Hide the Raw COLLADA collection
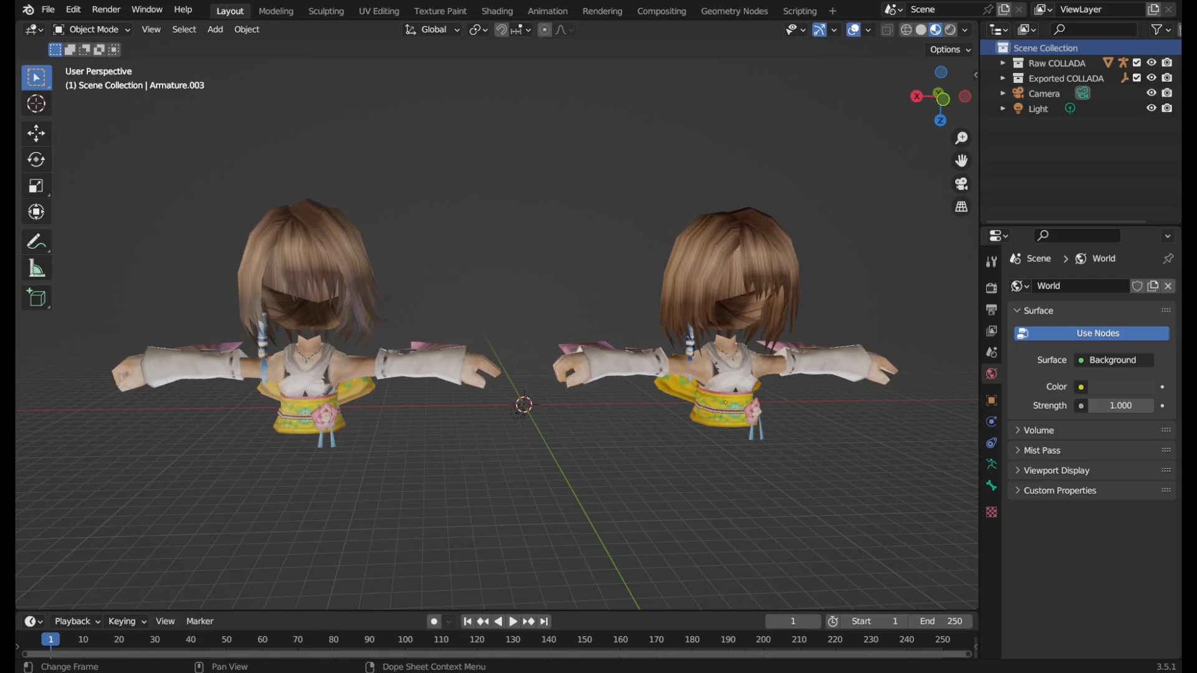 [1151, 63]
